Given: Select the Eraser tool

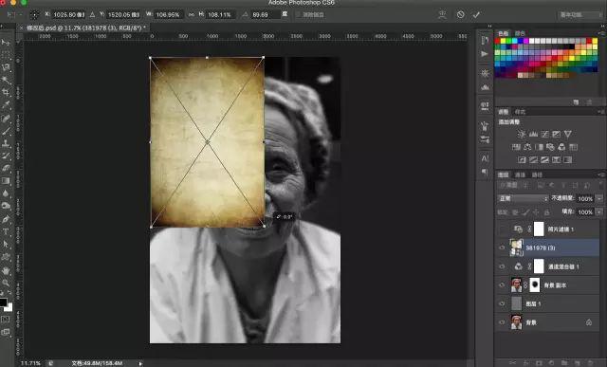Looking at the screenshot, I should 6,168.
